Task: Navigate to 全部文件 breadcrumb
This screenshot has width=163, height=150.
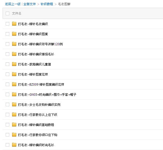Action: 29,4
